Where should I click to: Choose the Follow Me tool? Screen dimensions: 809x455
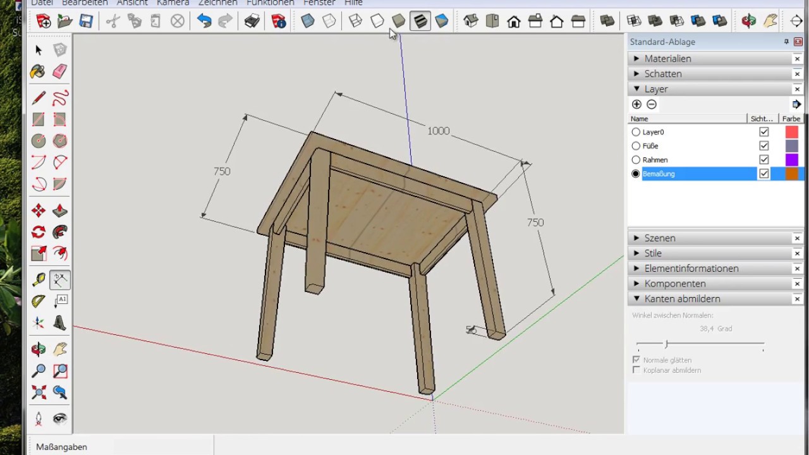click(60, 232)
